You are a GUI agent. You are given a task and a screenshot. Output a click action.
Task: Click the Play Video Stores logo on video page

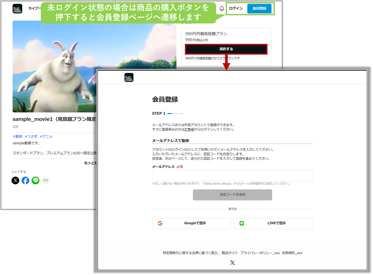[17, 9]
